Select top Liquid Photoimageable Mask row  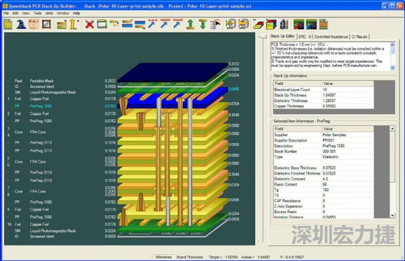[61, 92]
